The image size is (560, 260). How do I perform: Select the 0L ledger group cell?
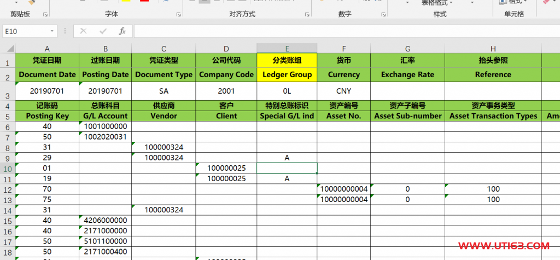click(287, 91)
